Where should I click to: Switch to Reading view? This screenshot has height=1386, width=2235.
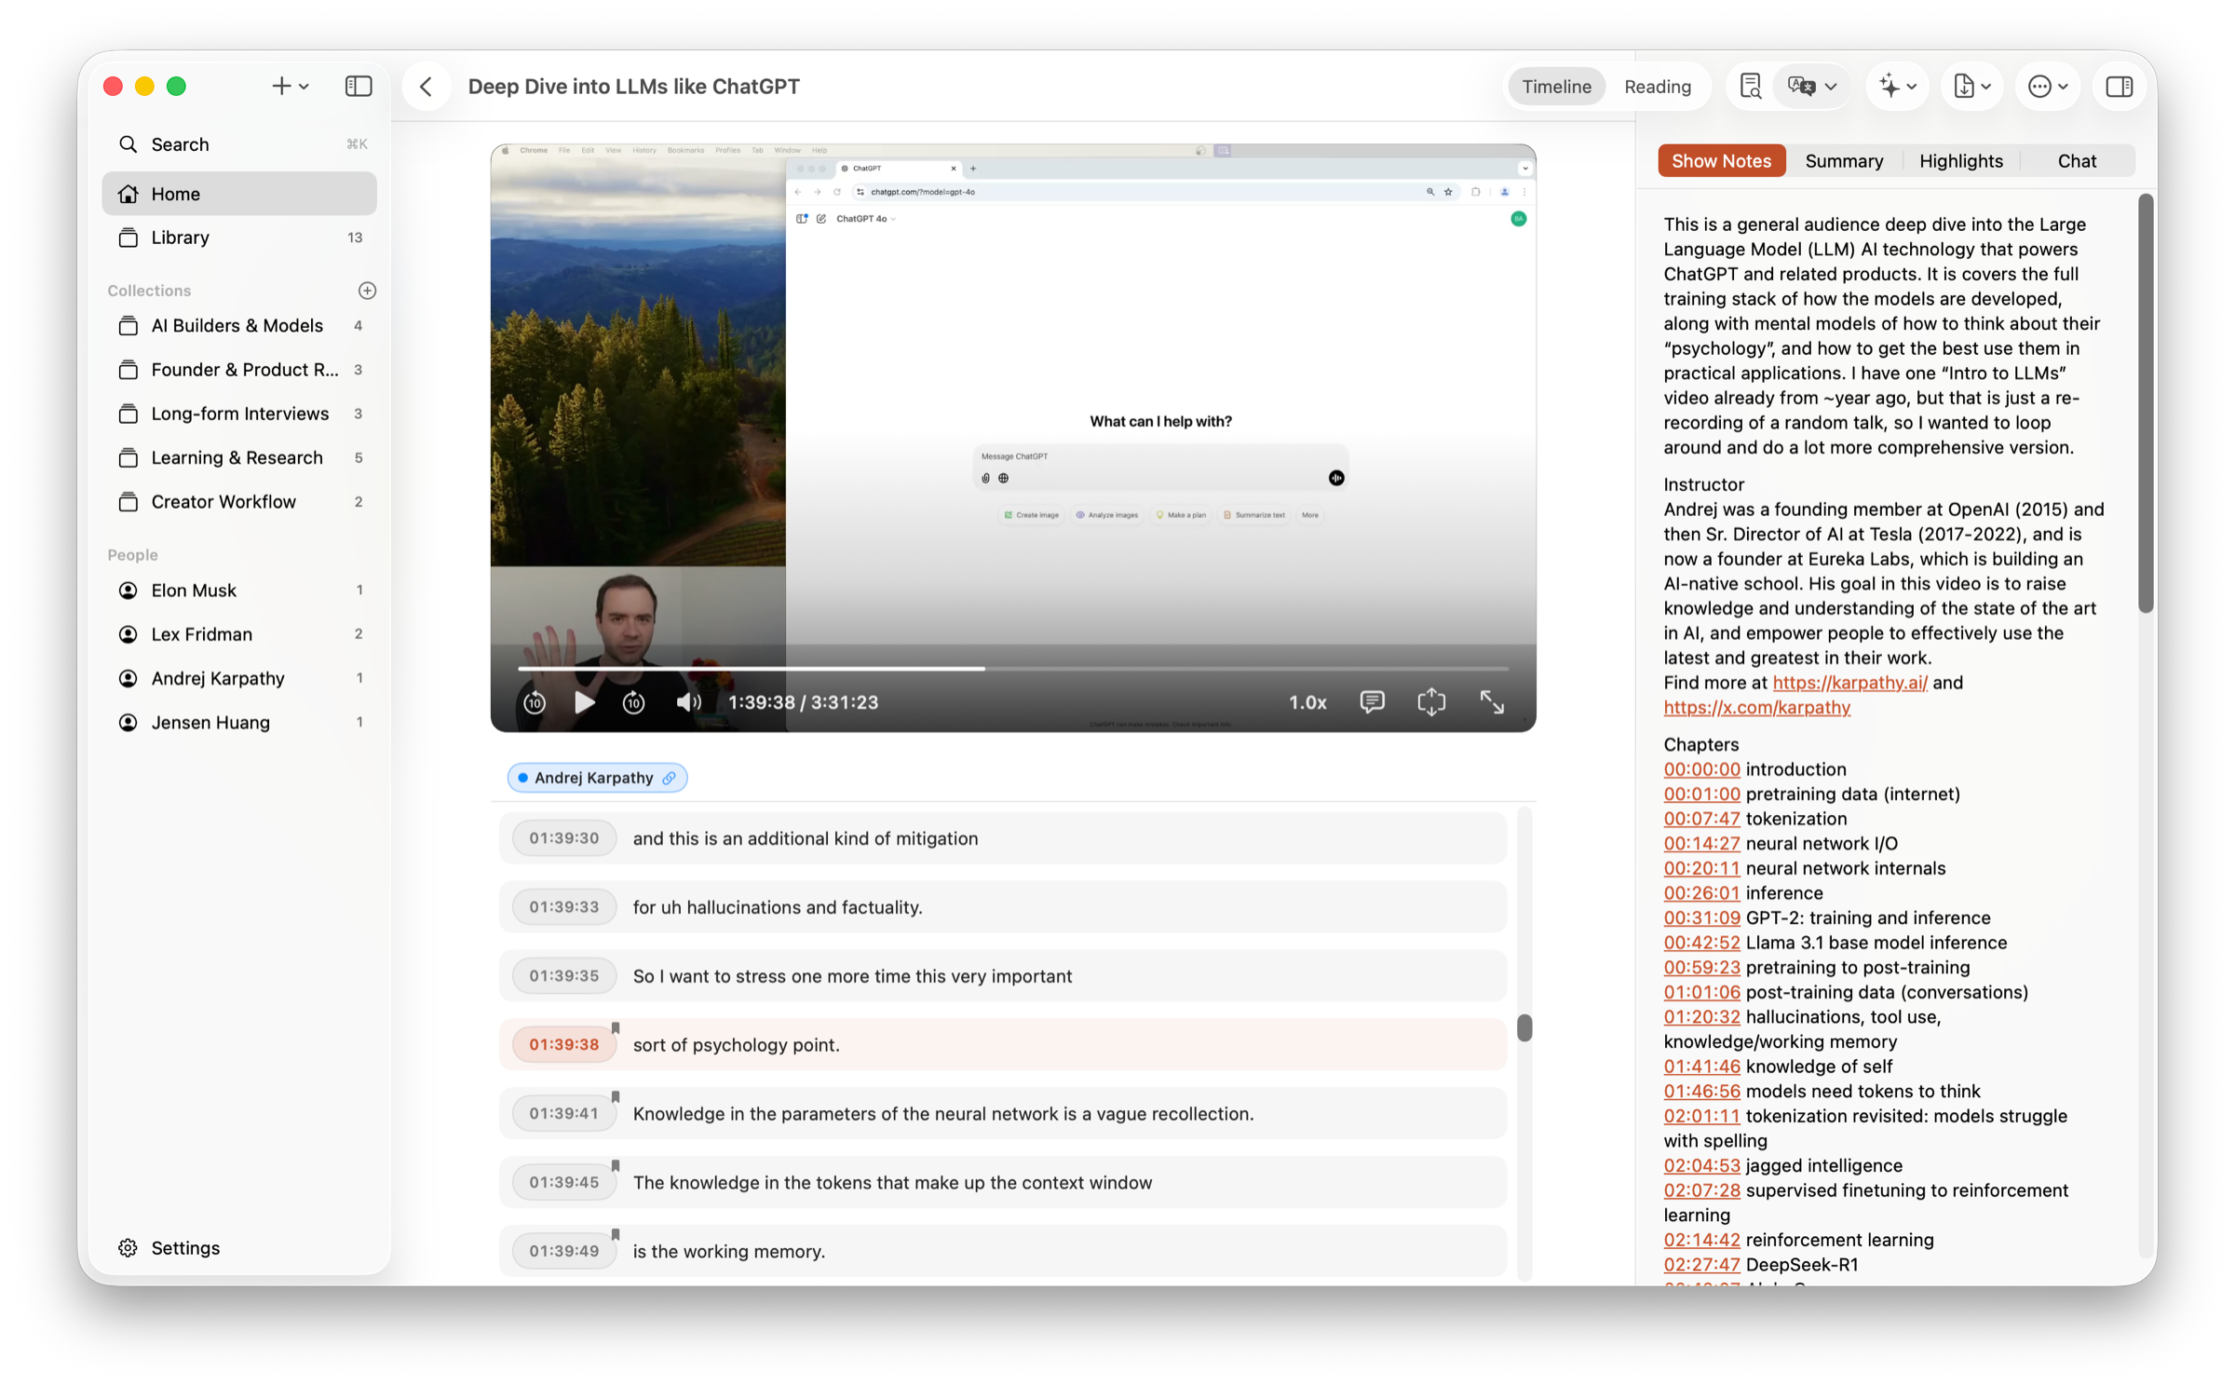coord(1658,87)
